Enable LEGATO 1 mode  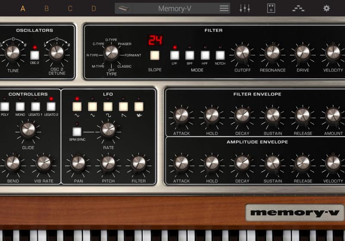click(35, 107)
